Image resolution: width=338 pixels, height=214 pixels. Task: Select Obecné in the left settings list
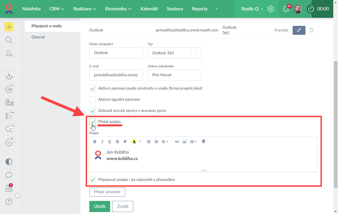point(38,37)
